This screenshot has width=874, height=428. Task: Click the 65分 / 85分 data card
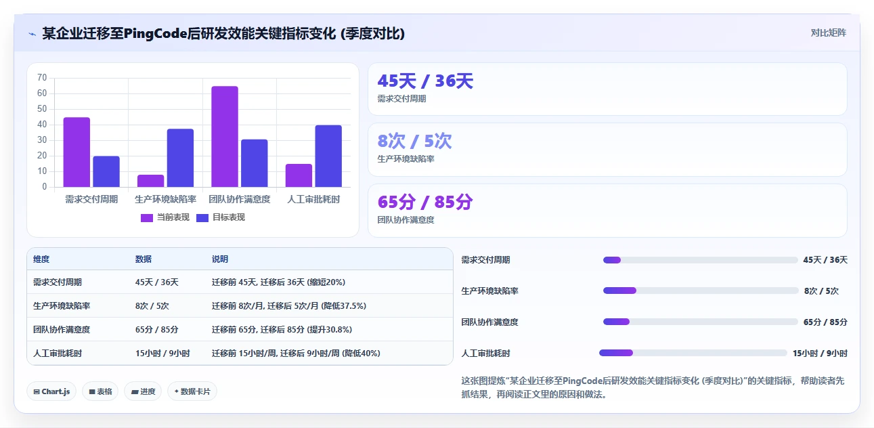[607, 211]
